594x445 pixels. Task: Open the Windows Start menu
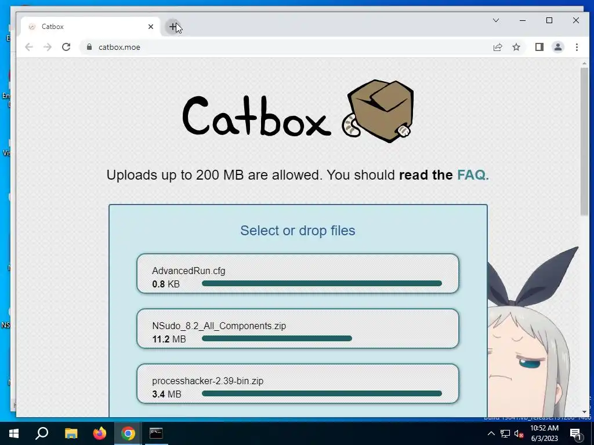(x=14, y=433)
